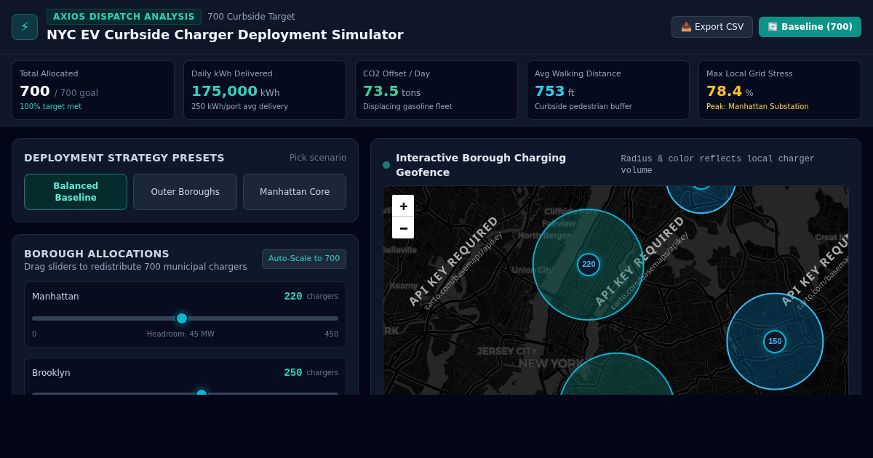Viewport: 873px width, 458px height.
Task: Click the Headroom: 45 MW label
Action: pos(180,334)
